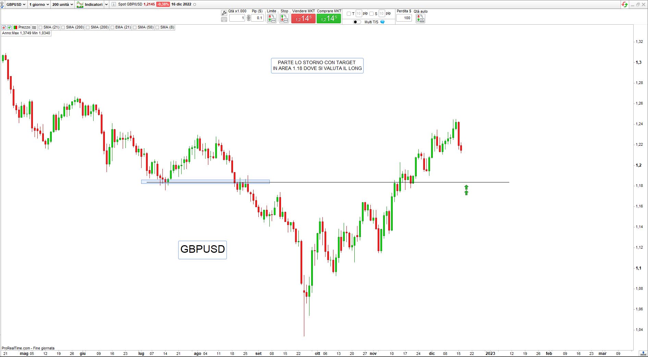Click the chart link pin icon beside GBPUSD
This screenshot has height=357, width=648.
click(x=2, y=5)
